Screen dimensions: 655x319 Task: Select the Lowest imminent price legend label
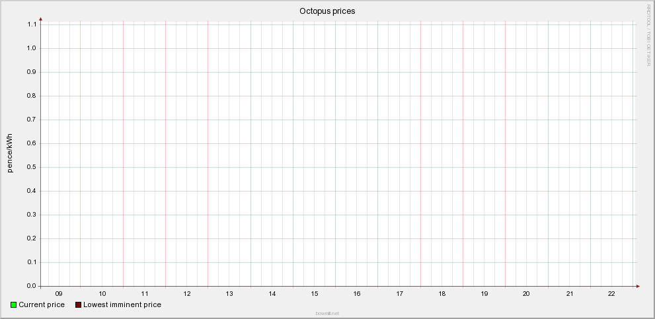(122, 304)
